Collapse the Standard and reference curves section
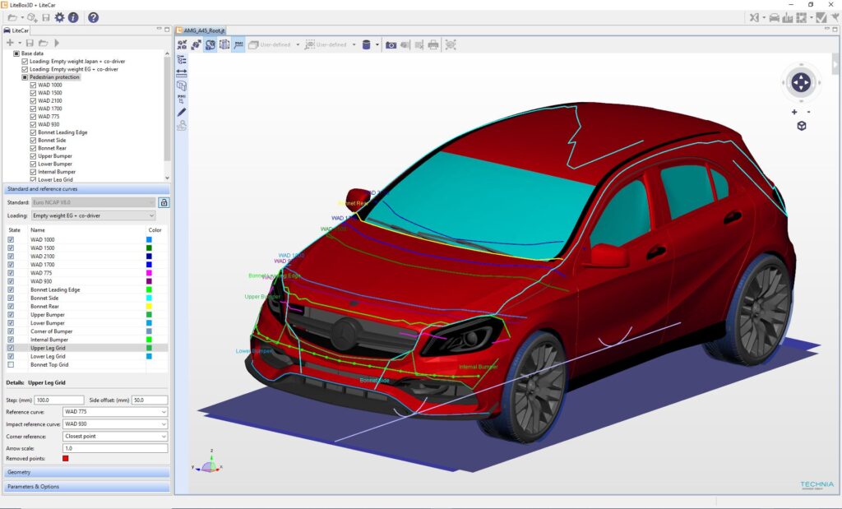Screen dimensions: 842x509 pyautogui.click(x=87, y=189)
